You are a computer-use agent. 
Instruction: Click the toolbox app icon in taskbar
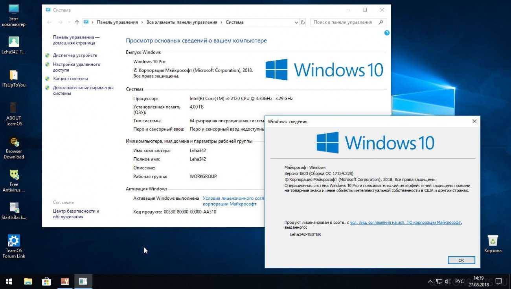click(x=65, y=282)
